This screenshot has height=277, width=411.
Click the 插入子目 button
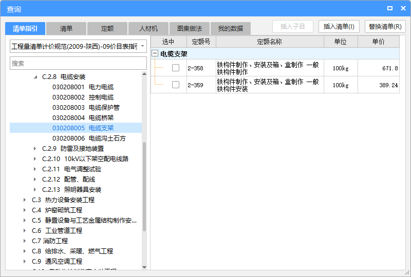[293, 27]
